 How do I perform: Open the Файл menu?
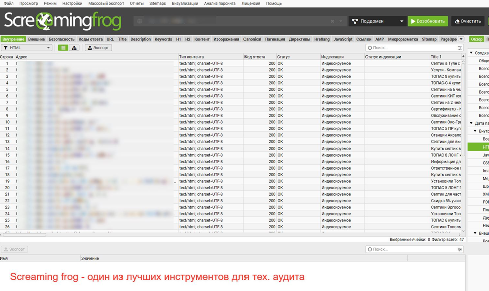[x=9, y=3]
